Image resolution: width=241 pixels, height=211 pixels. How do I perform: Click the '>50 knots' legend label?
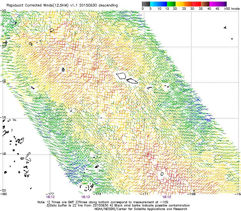232,9
